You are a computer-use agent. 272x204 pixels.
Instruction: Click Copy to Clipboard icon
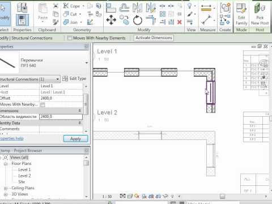[56, 14]
